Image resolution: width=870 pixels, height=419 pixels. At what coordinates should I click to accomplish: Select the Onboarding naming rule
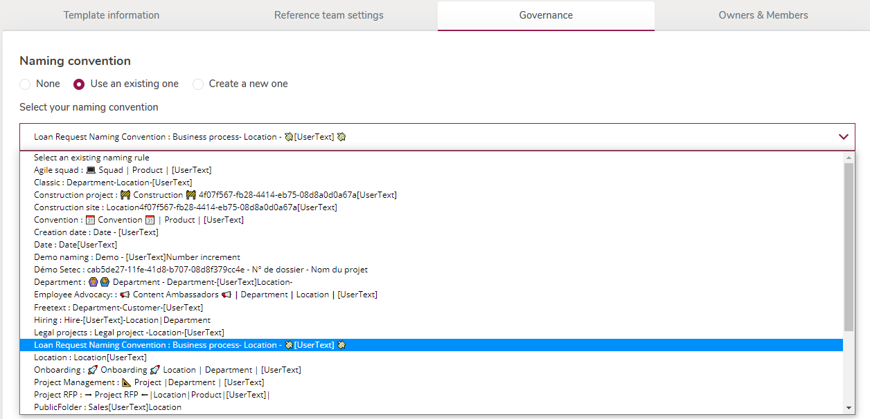[x=432, y=370]
